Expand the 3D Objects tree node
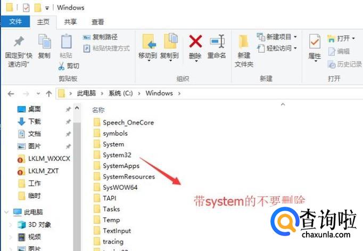The height and width of the screenshot is (251, 363). click(x=11, y=224)
